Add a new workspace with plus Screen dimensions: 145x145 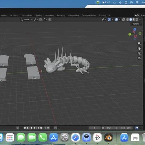(109, 15)
